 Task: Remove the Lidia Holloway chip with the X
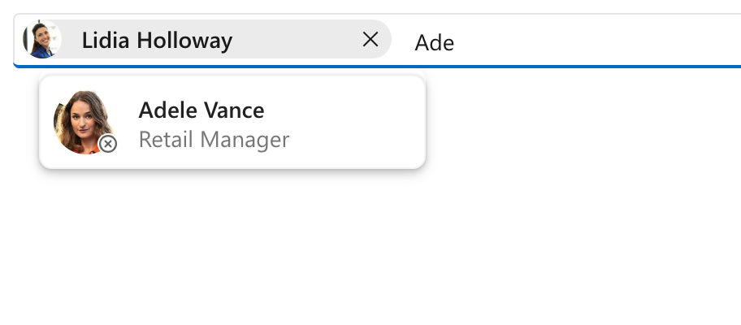click(370, 39)
